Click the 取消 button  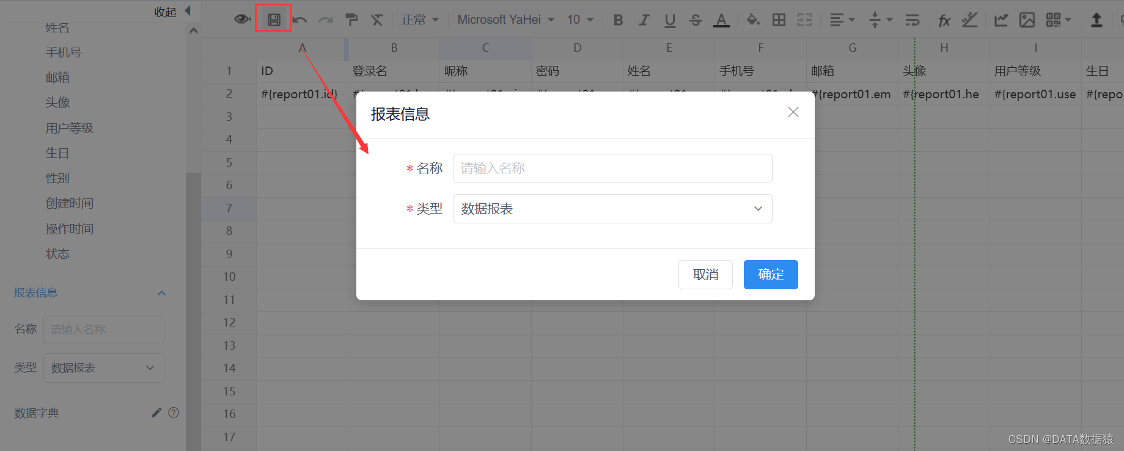click(705, 275)
